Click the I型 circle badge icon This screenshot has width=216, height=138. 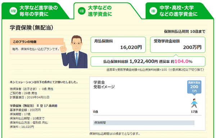153,11
